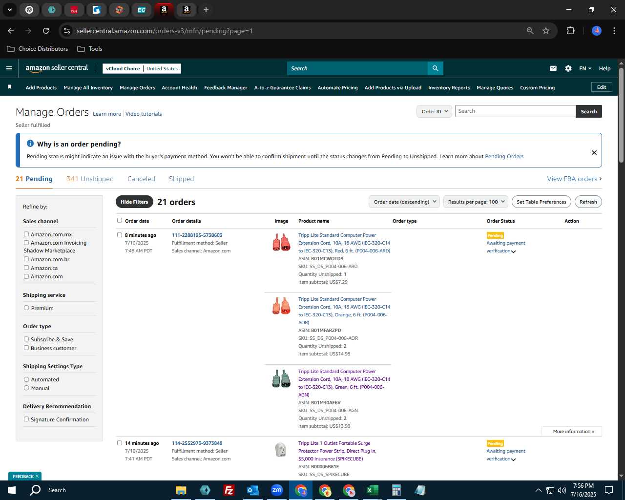Select the Premium shipping service radio
625x500 pixels.
(26, 308)
